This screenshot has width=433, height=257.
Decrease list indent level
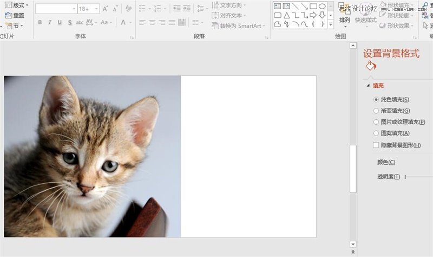point(177,9)
